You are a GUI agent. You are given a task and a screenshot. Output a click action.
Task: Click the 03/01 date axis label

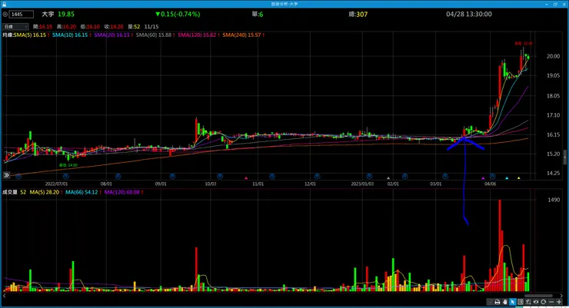pos(436,184)
